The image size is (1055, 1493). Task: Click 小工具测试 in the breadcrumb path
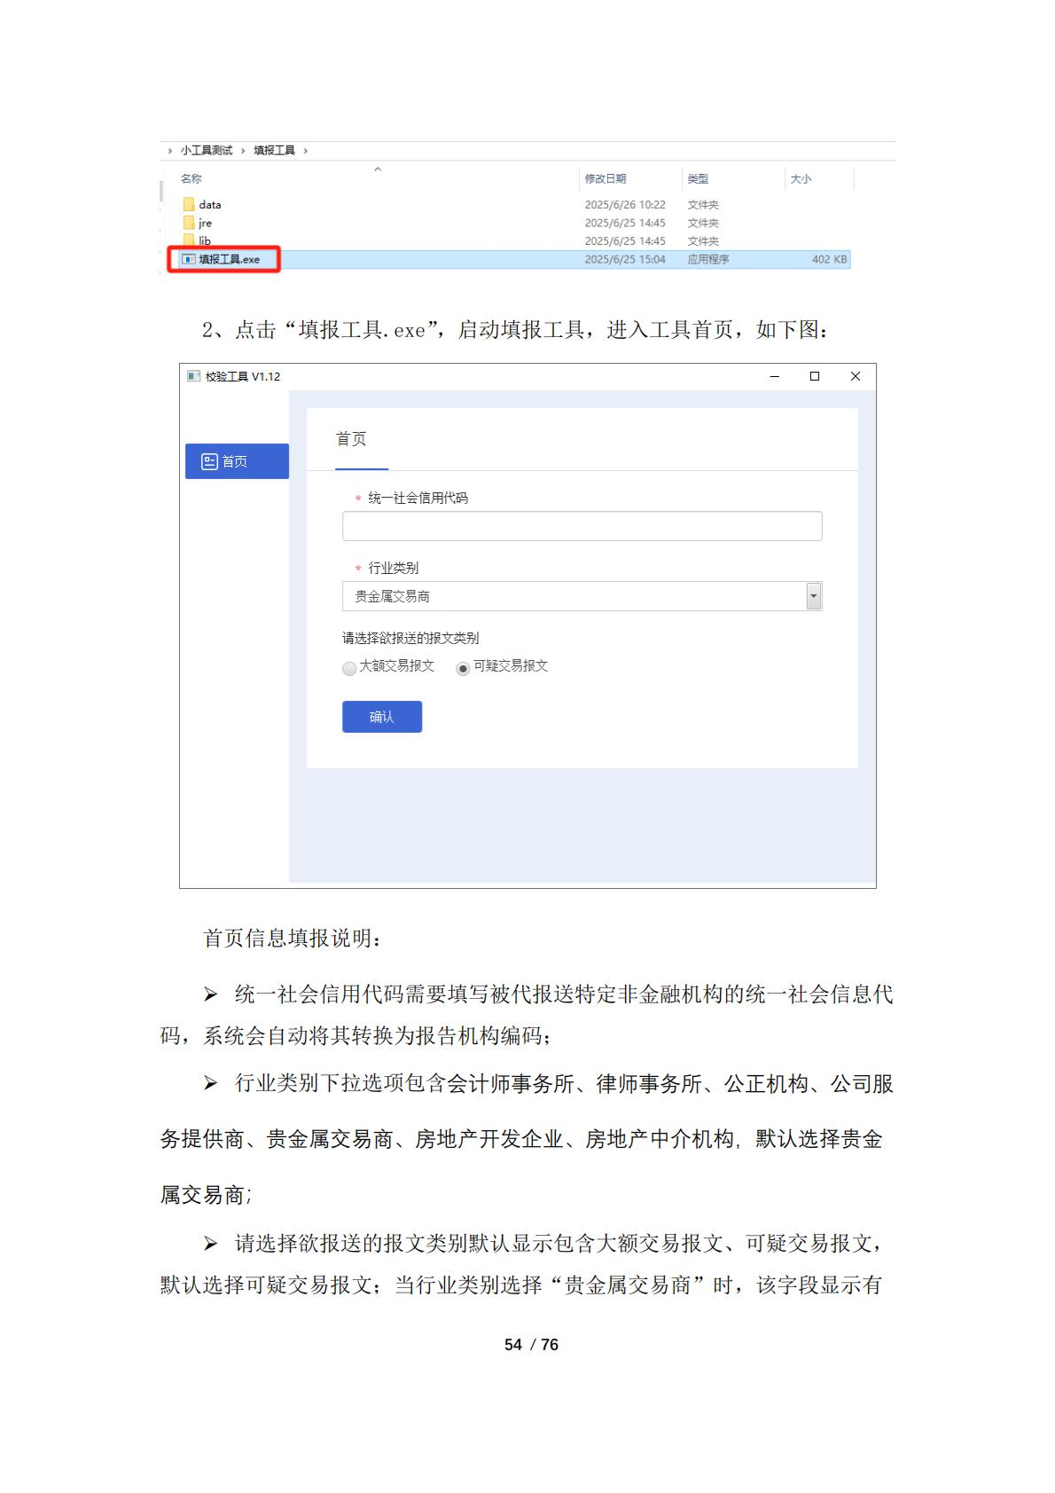pos(207,151)
